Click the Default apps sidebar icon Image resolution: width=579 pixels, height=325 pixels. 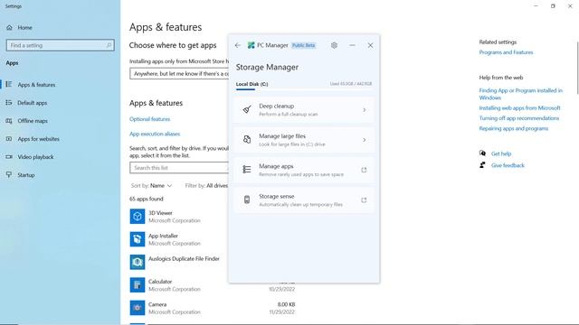(9, 102)
